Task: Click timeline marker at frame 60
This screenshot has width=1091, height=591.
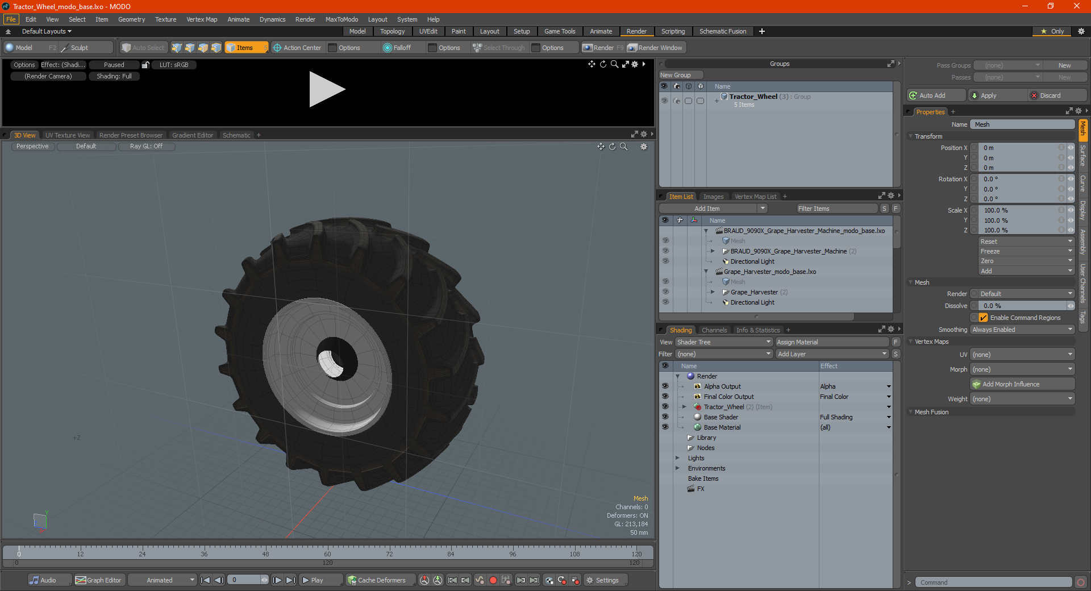Action: coord(327,554)
